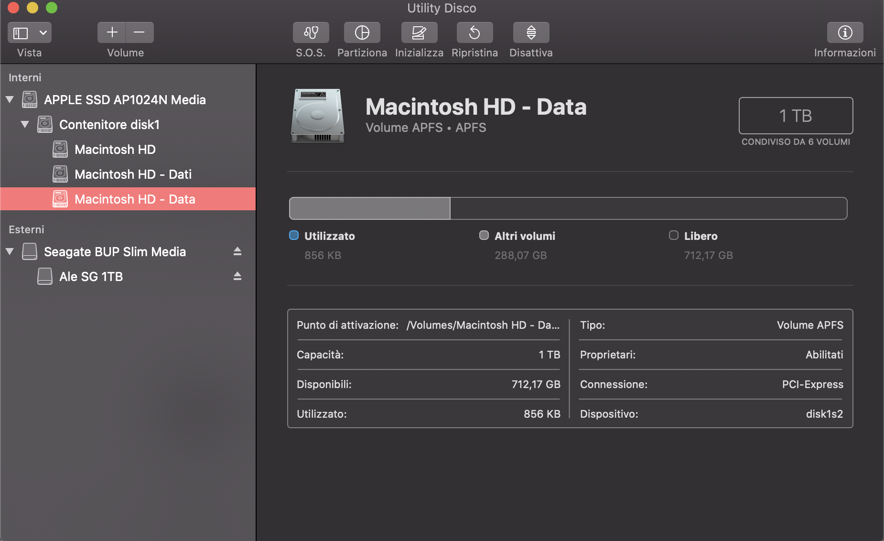Image resolution: width=884 pixels, height=541 pixels.
Task: Collapse the APPLE SSD AP1024N Media tree
Action: pyautogui.click(x=10, y=100)
